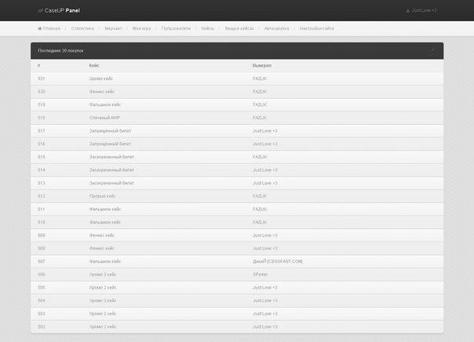Select the Случайный AWP row

pos(105,118)
